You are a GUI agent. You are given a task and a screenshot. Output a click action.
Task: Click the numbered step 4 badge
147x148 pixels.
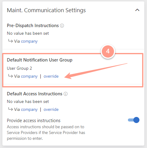tap(108, 51)
